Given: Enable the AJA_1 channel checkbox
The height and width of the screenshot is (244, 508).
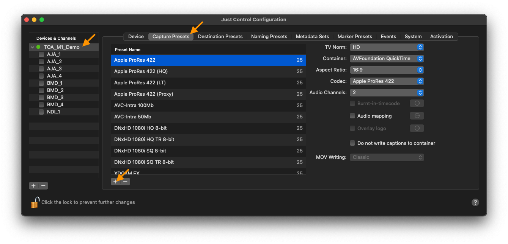Looking at the screenshot, I should click(x=41, y=54).
